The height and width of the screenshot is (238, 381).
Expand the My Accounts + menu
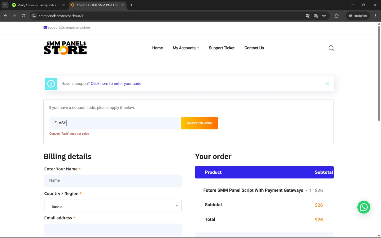[186, 48]
